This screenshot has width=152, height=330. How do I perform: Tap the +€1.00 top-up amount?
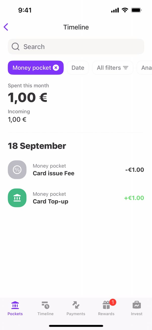pos(134,198)
